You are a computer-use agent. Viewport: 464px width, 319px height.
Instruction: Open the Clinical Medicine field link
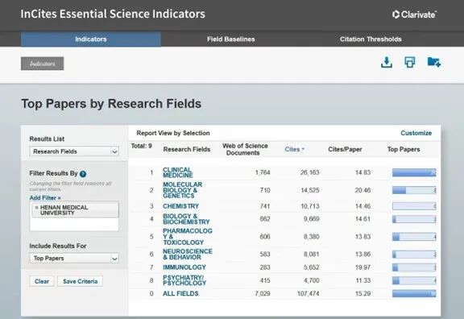(177, 172)
